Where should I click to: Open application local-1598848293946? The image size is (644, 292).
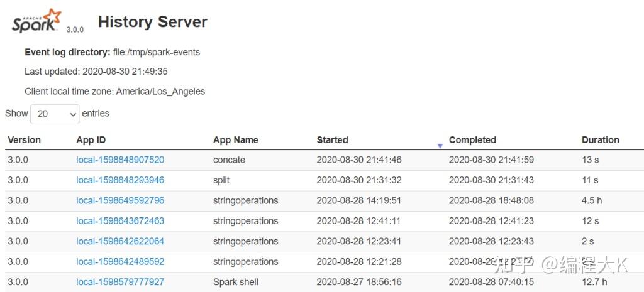tap(120, 180)
